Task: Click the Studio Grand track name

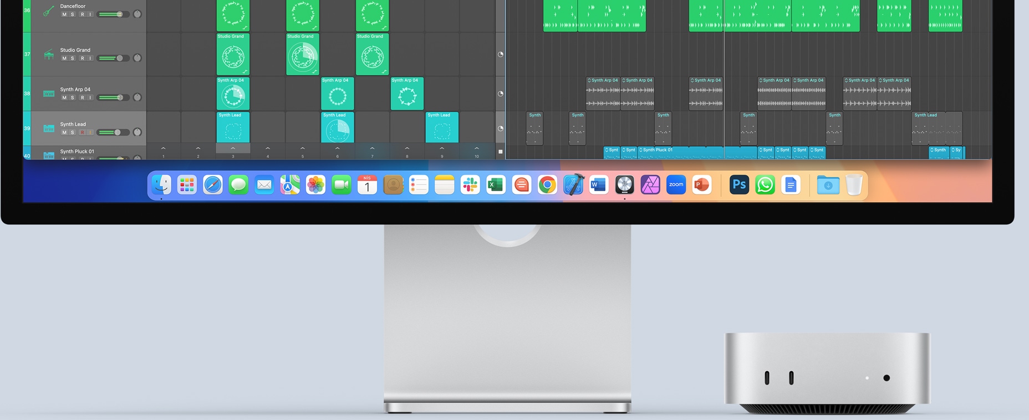Action: coord(75,50)
